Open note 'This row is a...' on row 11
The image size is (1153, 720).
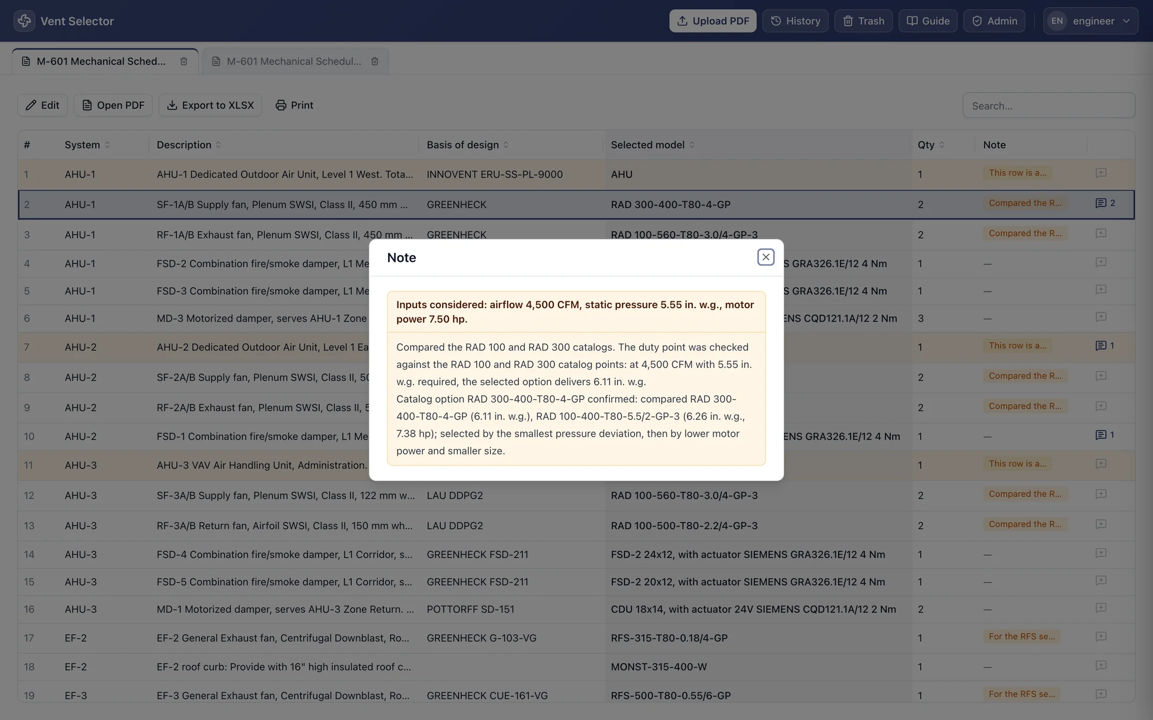(1017, 463)
